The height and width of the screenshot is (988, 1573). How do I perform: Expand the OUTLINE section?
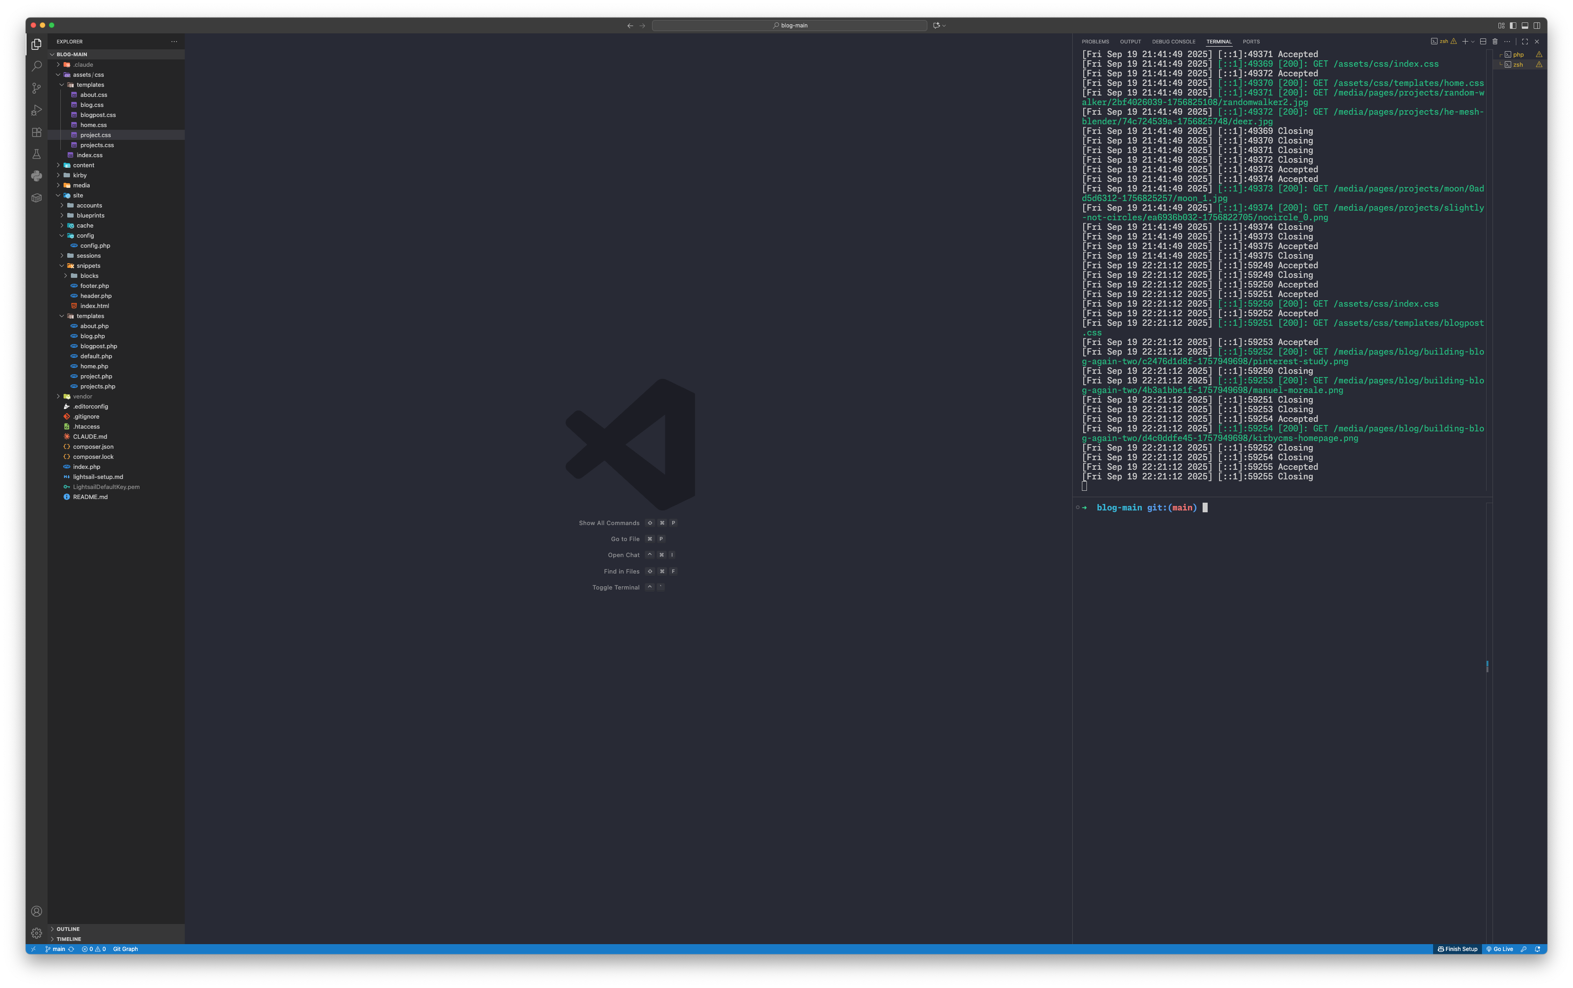point(68,929)
